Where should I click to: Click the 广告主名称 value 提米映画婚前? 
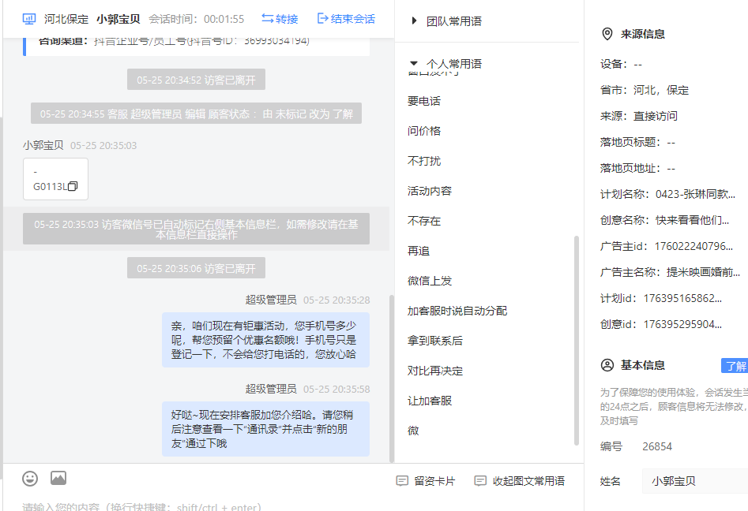coord(703,272)
